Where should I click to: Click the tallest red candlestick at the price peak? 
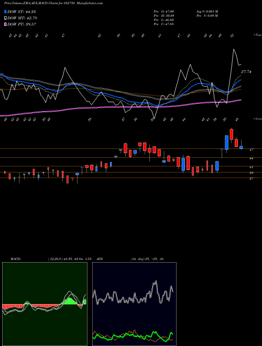click(231, 134)
